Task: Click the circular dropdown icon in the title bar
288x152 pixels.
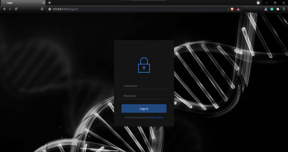Action: pyautogui.click(x=258, y=3)
